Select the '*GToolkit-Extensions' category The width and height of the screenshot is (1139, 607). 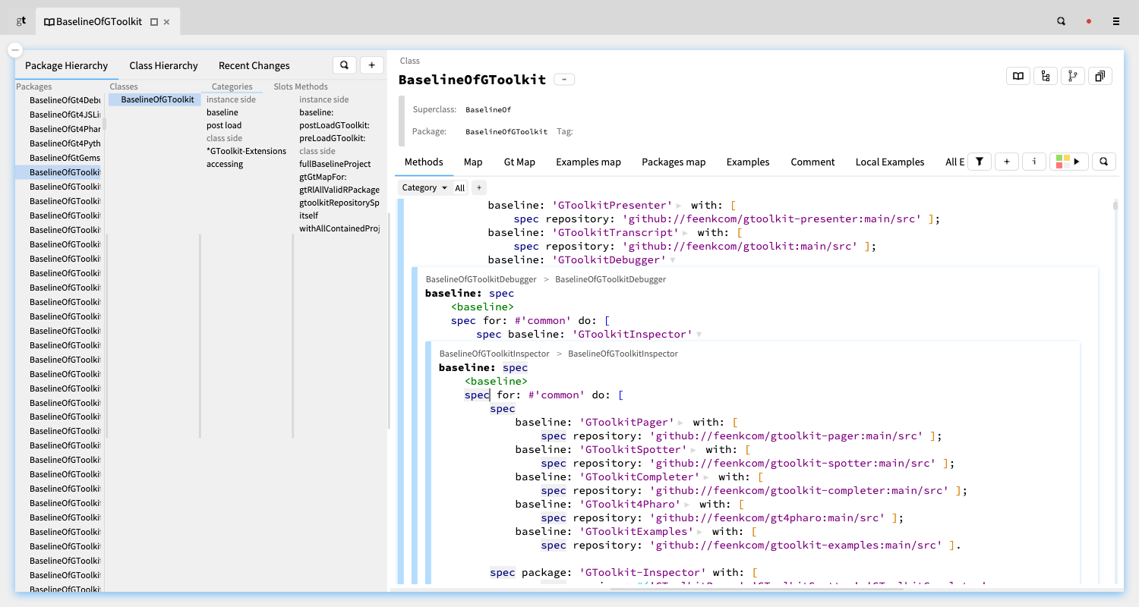247,151
